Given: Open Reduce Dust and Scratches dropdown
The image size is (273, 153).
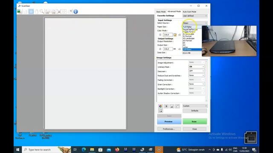Looking at the screenshot, I should coord(197,76).
